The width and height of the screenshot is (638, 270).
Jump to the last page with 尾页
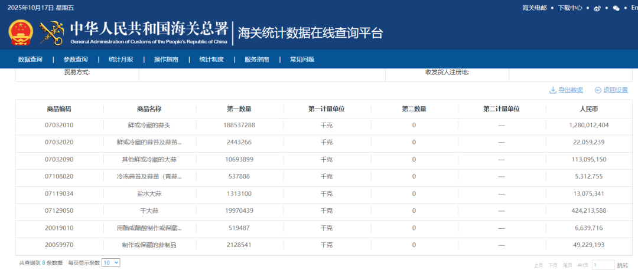click(568, 265)
